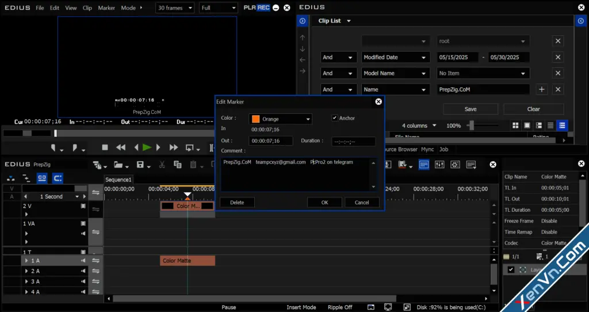Open the 30 frames dropdown

pyautogui.click(x=175, y=8)
